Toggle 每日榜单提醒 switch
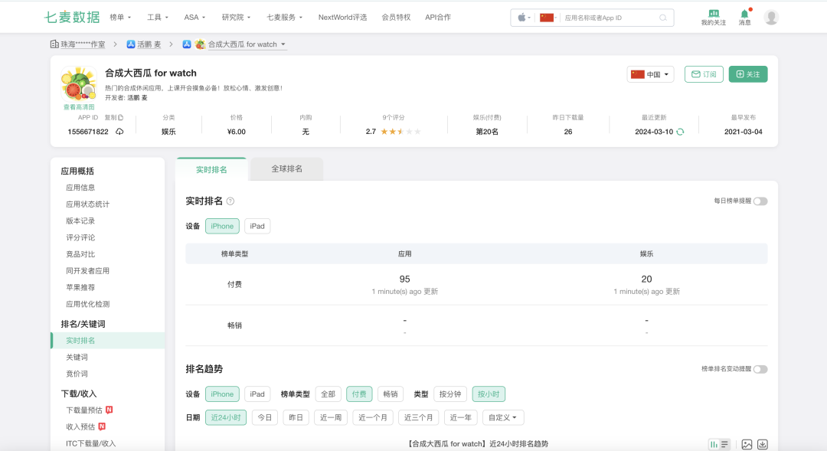827x451 pixels. click(760, 201)
